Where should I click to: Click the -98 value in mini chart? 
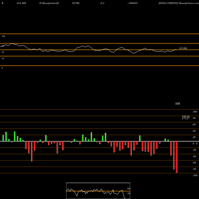pyautogui.click(x=128, y=189)
